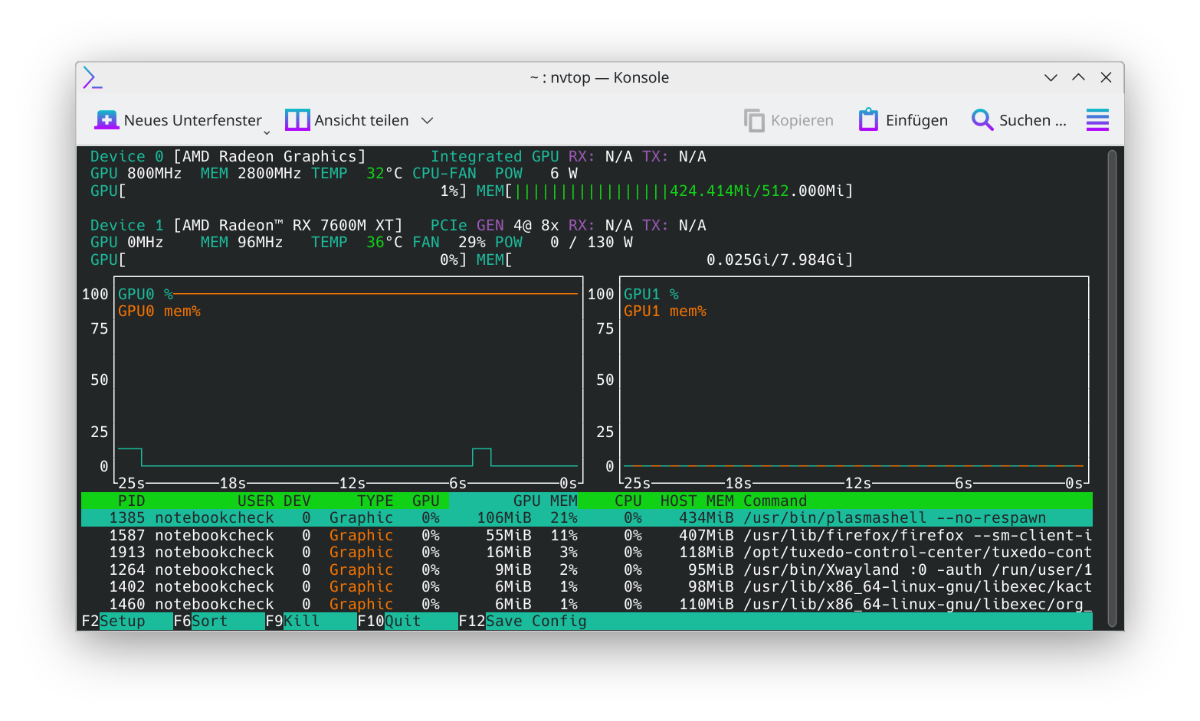Click F12 Save Config in nvtop
The height and width of the screenshot is (721, 1200).
tap(523, 621)
